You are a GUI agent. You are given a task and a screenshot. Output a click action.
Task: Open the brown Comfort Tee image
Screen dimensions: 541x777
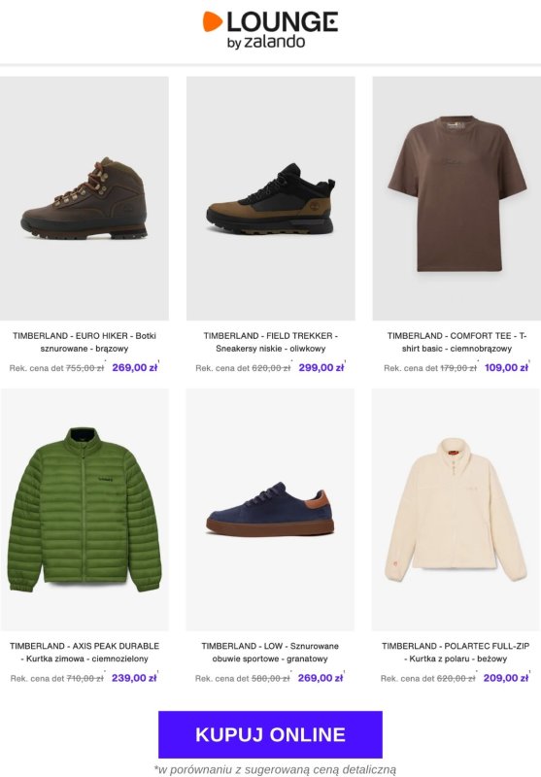[456, 198]
